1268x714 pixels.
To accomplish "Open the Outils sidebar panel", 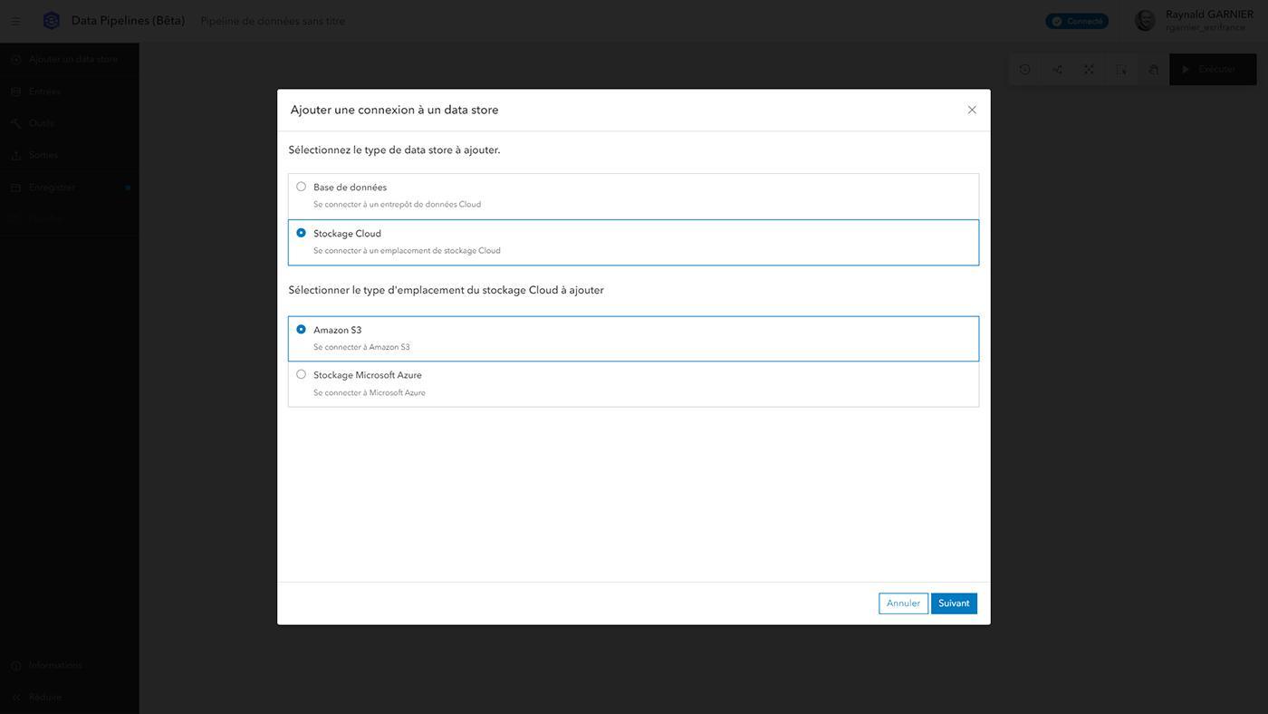I will (70, 123).
